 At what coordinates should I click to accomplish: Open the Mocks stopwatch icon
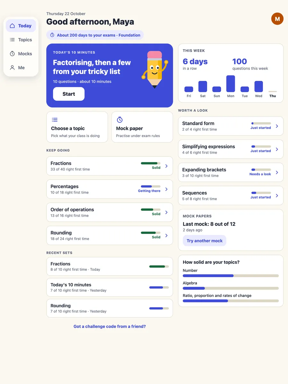click(12, 54)
